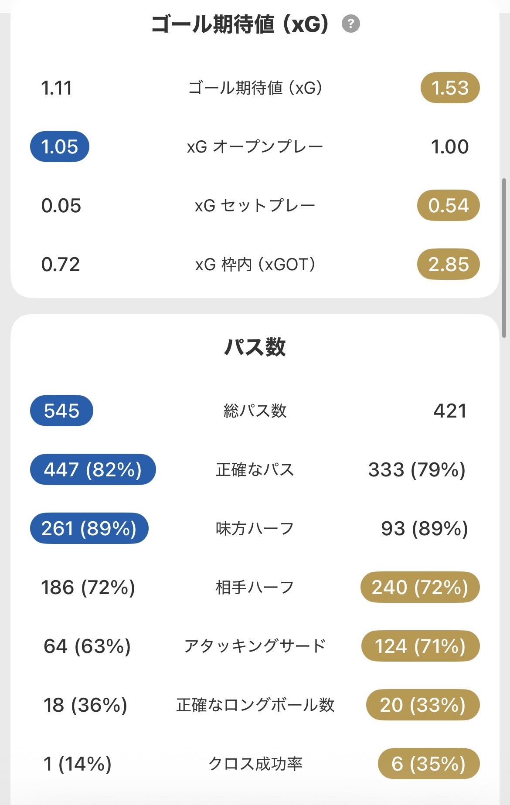Click the xG オープンプレー row label
The height and width of the screenshot is (805, 510).
pos(255,147)
